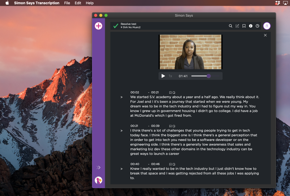Viewport: 290px width, 196px height.
Task: Click the pink plus add-project button
Action: (x=98, y=26)
